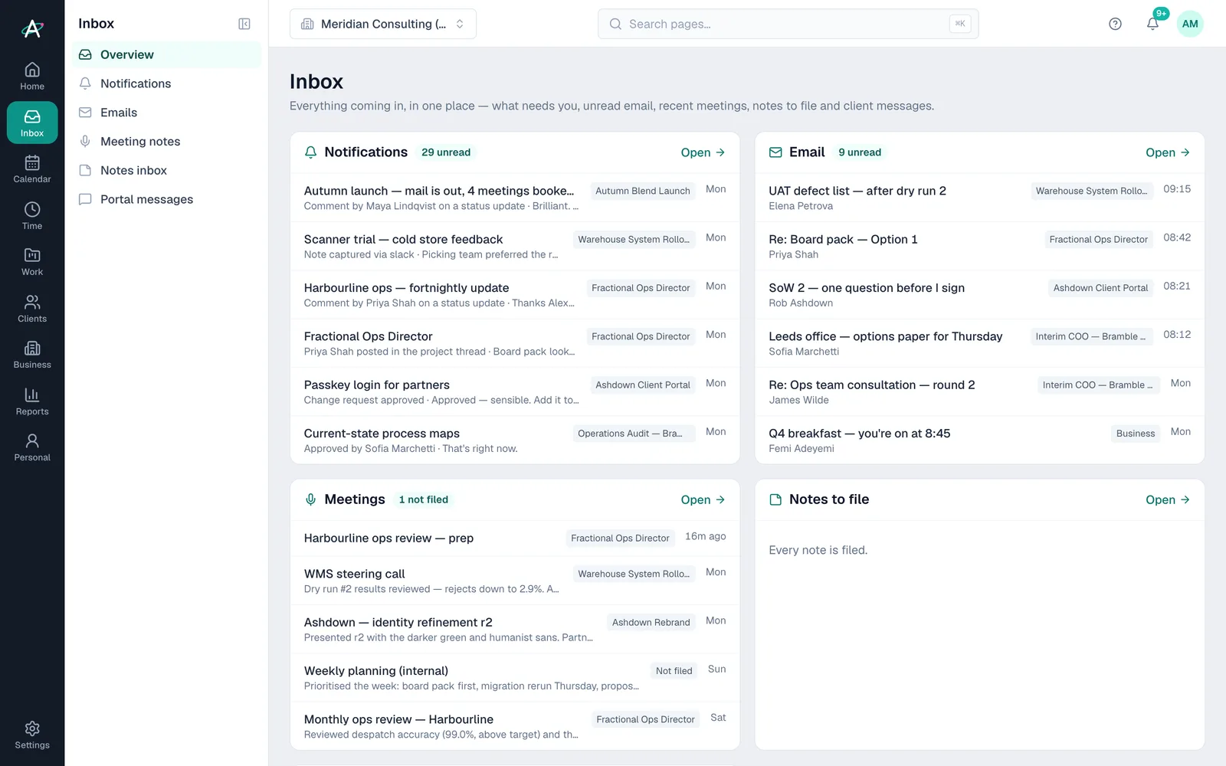The width and height of the screenshot is (1226, 766).
Task: Open the Weekly planning (internal) meeting
Action: (515, 678)
